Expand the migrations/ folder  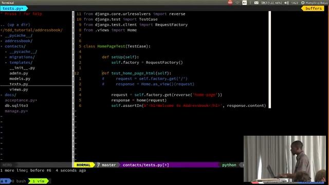point(22,57)
